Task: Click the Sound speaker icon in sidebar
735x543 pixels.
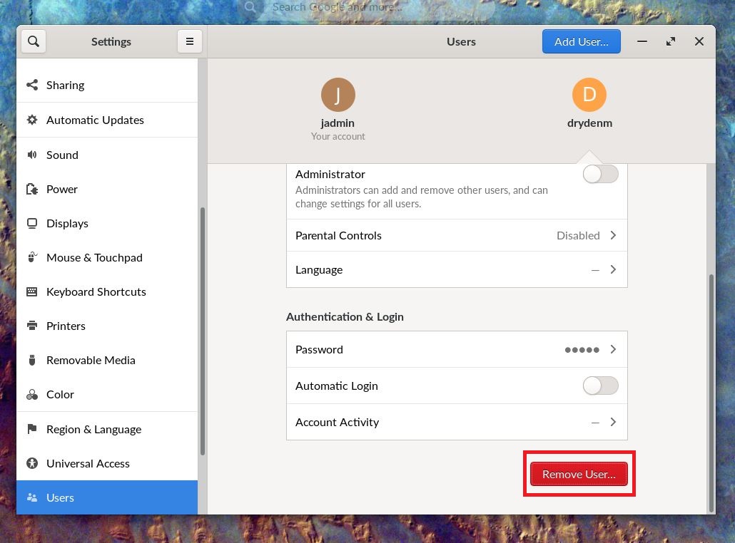Action: tap(32, 155)
